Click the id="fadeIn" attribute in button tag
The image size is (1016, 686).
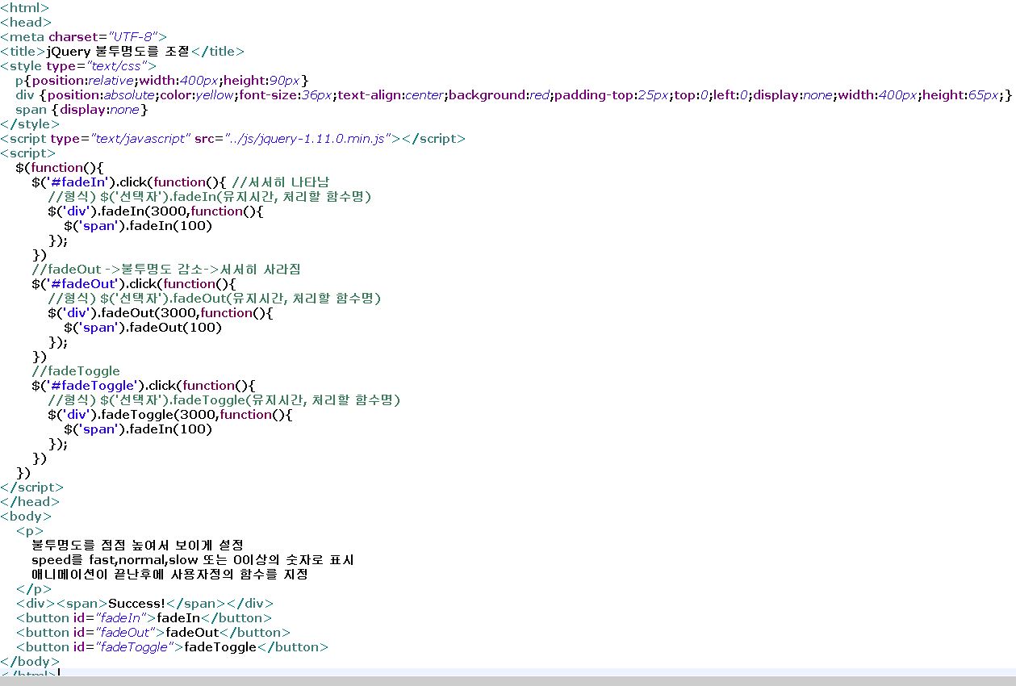click(111, 617)
